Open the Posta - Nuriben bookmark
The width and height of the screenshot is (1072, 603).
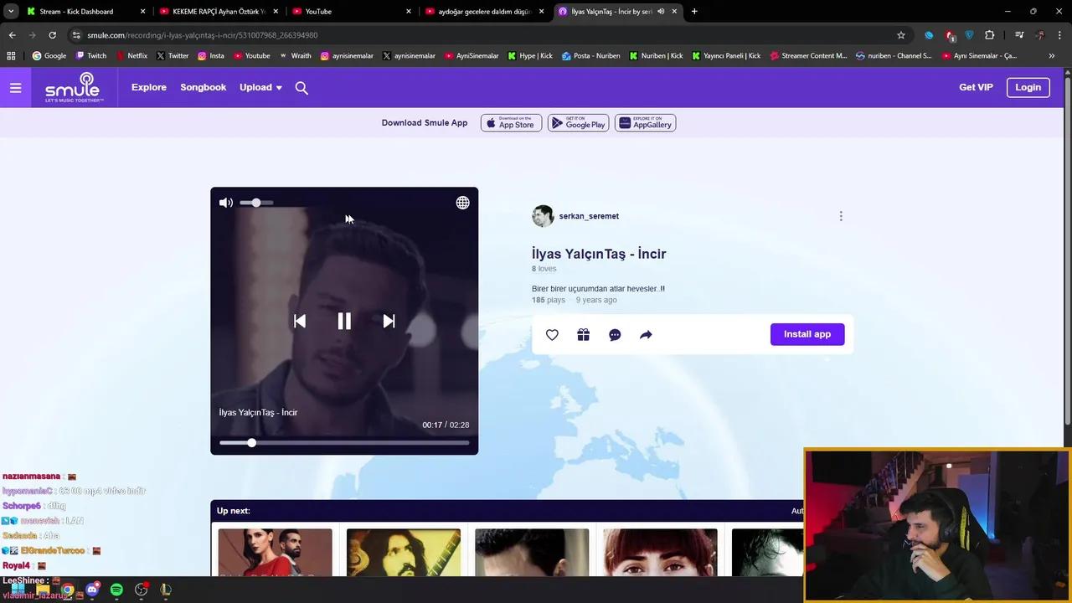coord(590,56)
